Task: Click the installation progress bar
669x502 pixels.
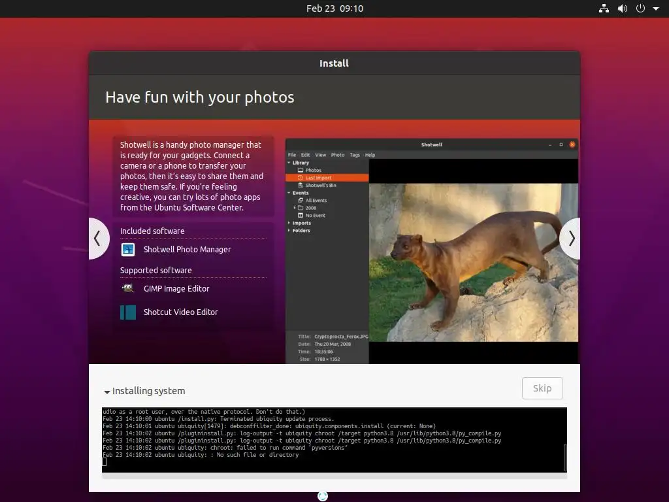Action: tap(334, 476)
